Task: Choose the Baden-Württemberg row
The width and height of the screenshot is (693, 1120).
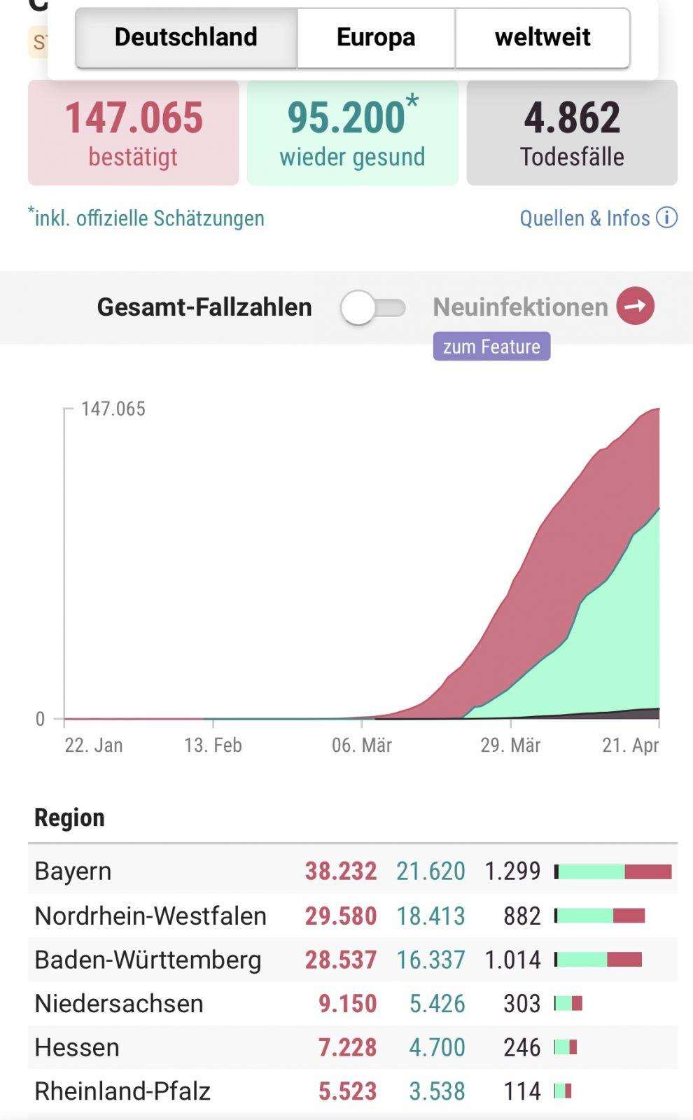Action: (x=353, y=960)
